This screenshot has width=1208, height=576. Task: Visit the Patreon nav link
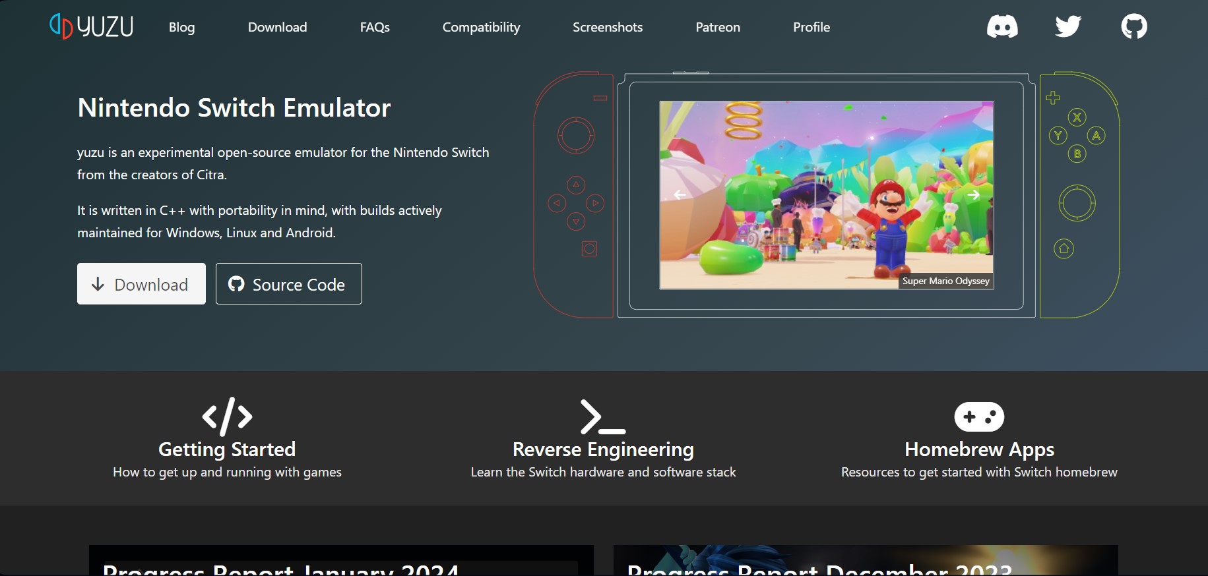pyautogui.click(x=718, y=27)
